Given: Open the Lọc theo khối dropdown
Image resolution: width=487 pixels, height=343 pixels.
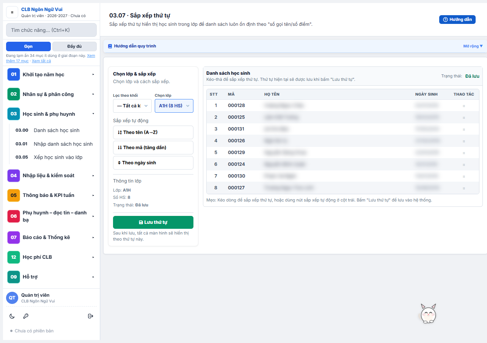Looking at the screenshot, I should click(132, 106).
